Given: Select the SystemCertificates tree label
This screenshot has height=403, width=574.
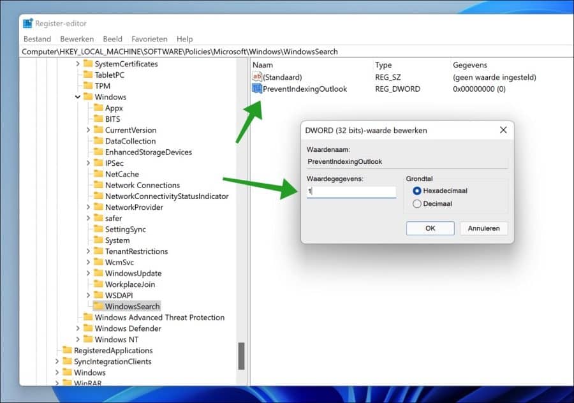Looking at the screenshot, I should pos(126,64).
